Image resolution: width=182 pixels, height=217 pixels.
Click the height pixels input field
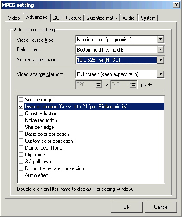coord(120,85)
